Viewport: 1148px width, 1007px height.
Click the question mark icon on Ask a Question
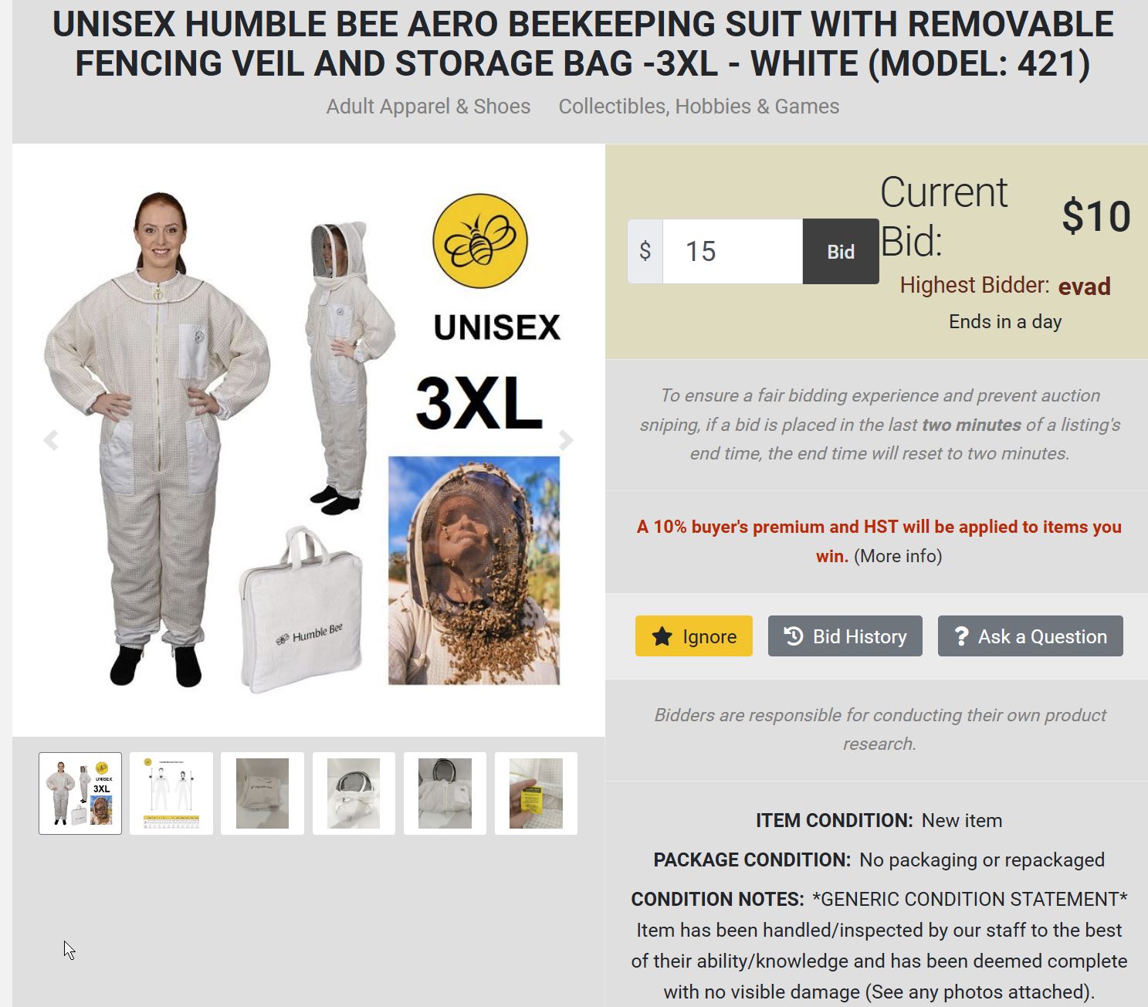coord(961,636)
